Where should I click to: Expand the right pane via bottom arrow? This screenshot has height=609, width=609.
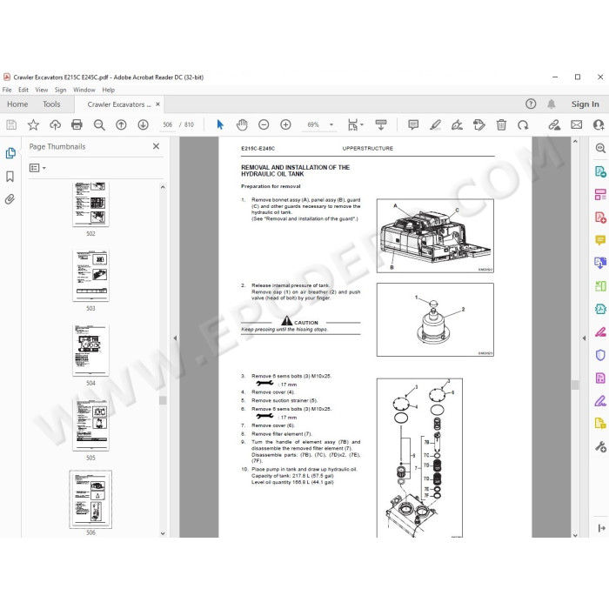[x=601, y=528]
